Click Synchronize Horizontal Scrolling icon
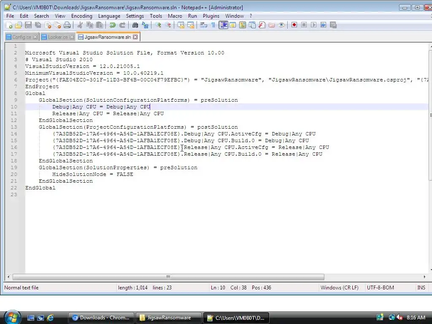432x324 pixels. (x=191, y=25)
